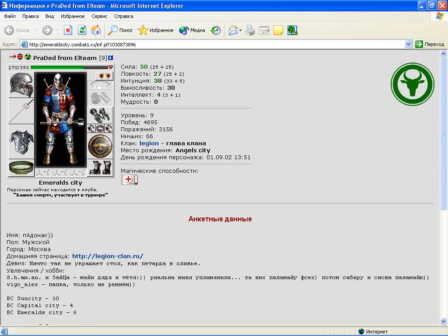Open the http://legion-clan.ru/ homepage link
Screen dimensions: 448x336
coord(108,256)
